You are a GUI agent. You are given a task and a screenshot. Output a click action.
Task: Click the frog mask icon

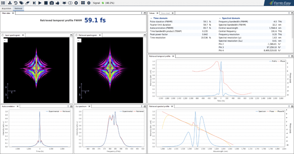pos(64,3)
